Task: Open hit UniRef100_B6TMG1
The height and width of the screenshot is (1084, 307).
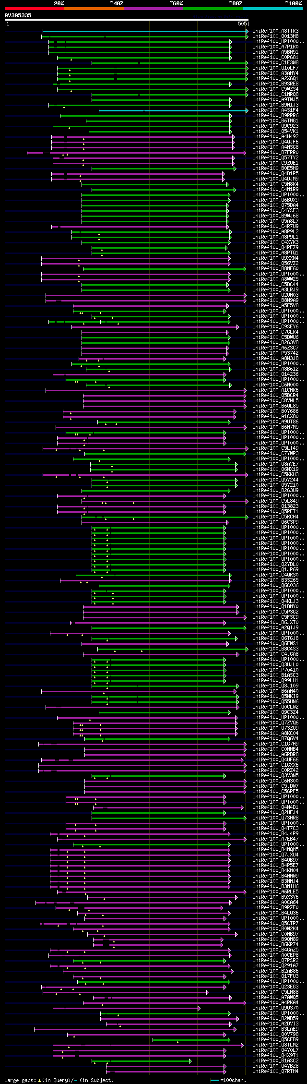Action: 275,121
